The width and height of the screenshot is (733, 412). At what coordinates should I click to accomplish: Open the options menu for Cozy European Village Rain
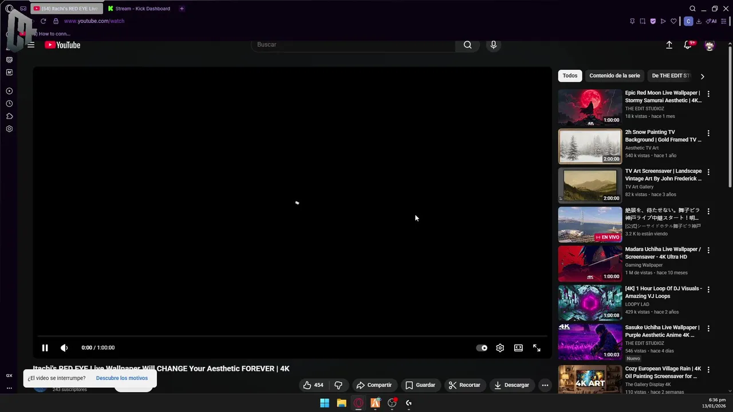click(x=708, y=370)
